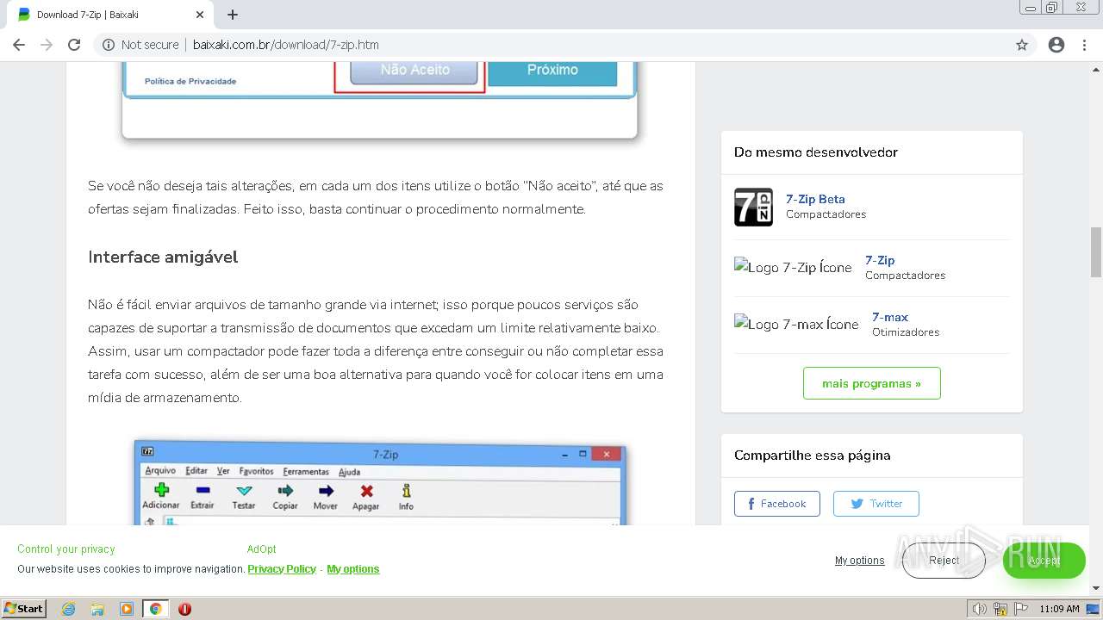Open the Chrome three-dot menu
The height and width of the screenshot is (620, 1103).
(1084, 45)
